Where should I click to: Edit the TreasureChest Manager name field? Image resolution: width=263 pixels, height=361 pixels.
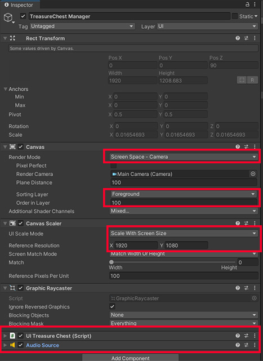(x=130, y=16)
